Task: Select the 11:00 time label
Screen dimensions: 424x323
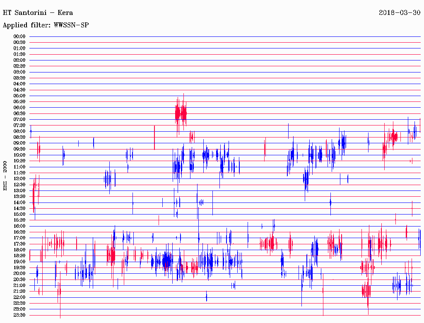Action: pyautogui.click(x=19, y=167)
